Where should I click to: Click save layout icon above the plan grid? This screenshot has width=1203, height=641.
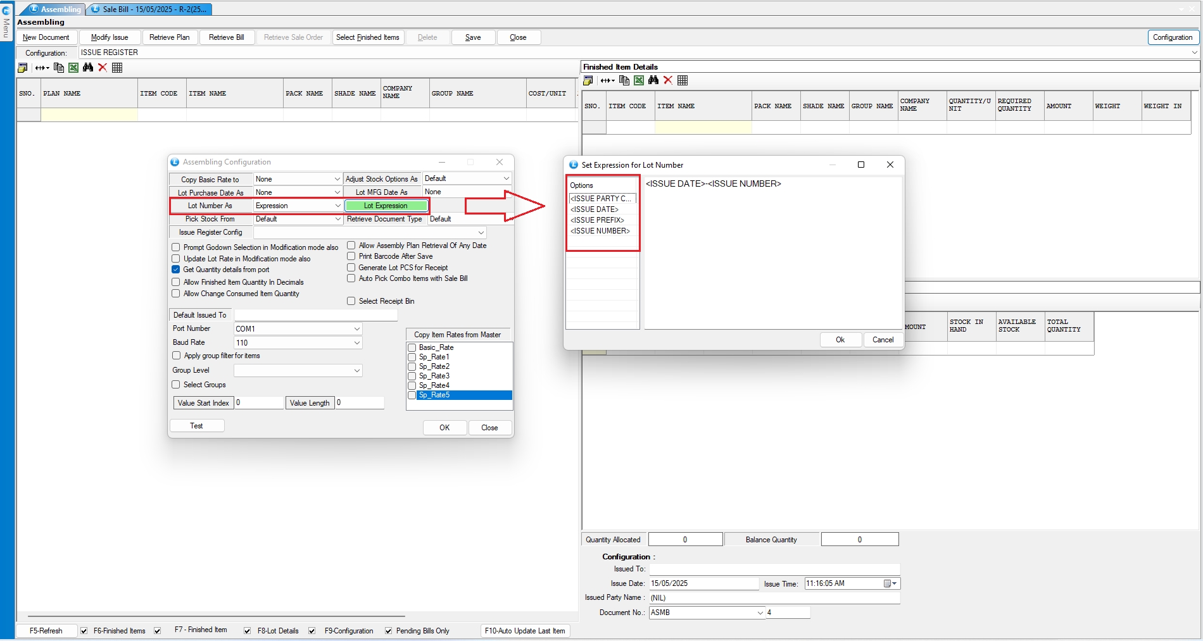tap(23, 68)
